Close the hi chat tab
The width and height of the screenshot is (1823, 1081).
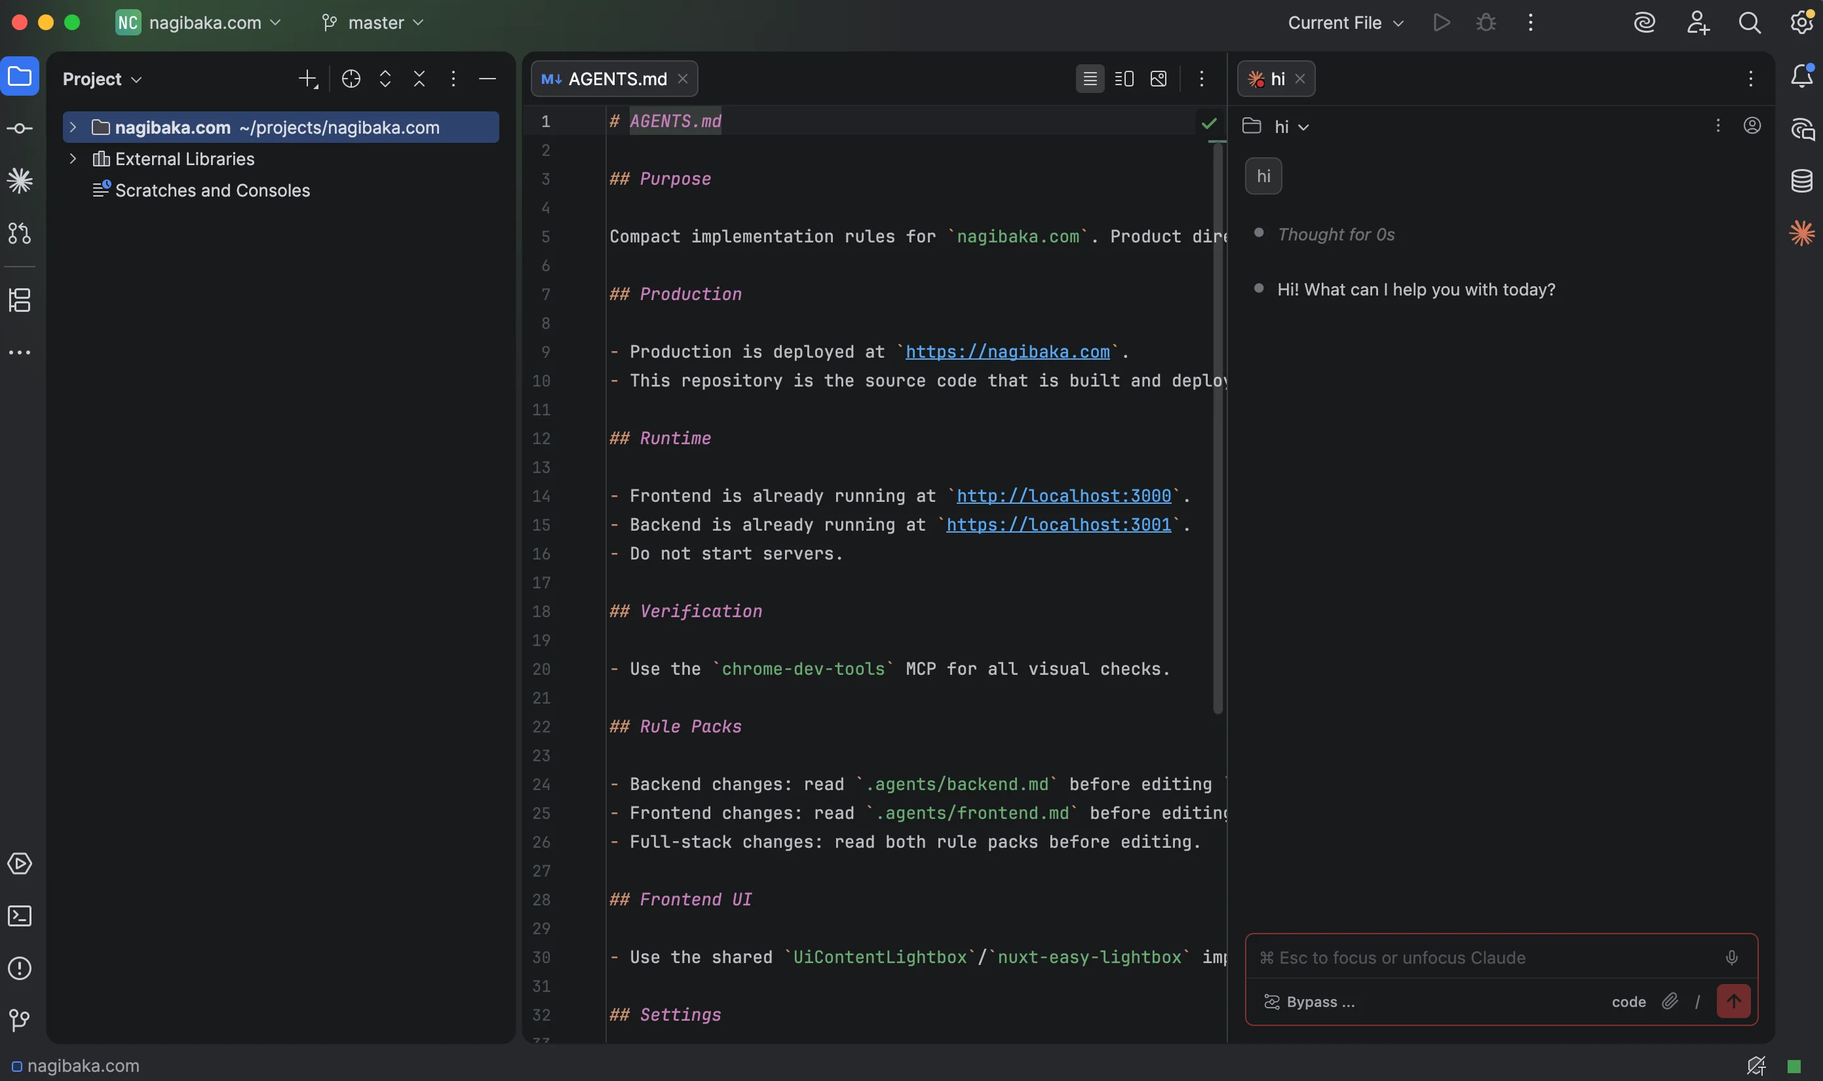coord(1300,79)
